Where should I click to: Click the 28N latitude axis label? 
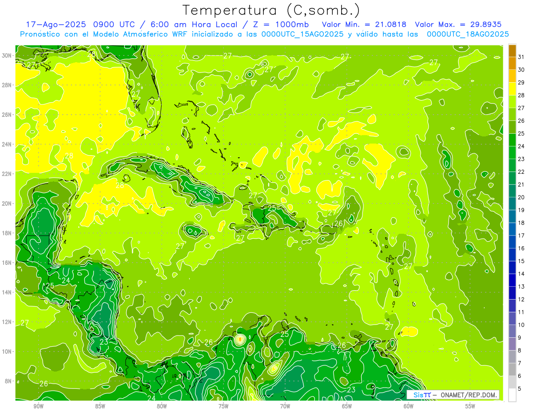coord(7,85)
